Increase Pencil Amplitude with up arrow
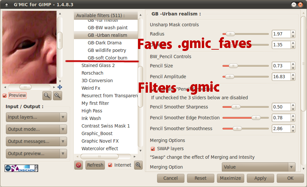 click(x=293, y=75)
